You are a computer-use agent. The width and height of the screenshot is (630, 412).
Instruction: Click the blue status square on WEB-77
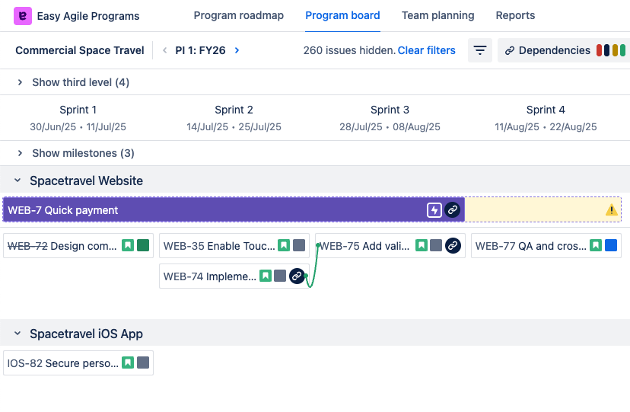click(x=611, y=246)
